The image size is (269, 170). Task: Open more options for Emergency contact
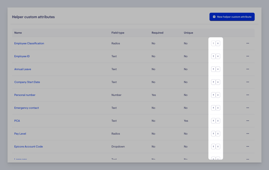point(247,108)
